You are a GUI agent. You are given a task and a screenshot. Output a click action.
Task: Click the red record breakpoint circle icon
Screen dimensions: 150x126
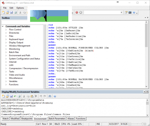(x=77, y=13)
